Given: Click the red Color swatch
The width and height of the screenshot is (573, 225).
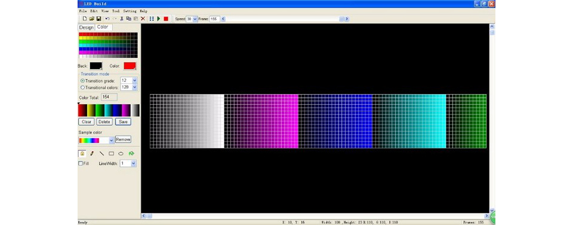Looking at the screenshot, I should (130, 65).
